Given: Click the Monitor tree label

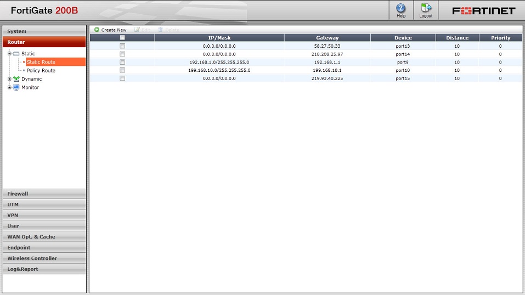Looking at the screenshot, I should (x=30, y=87).
